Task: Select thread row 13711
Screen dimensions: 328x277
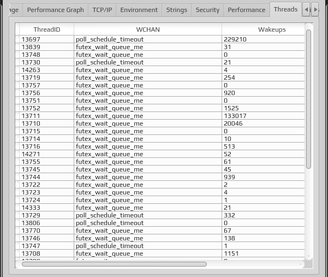Action: (x=160, y=116)
